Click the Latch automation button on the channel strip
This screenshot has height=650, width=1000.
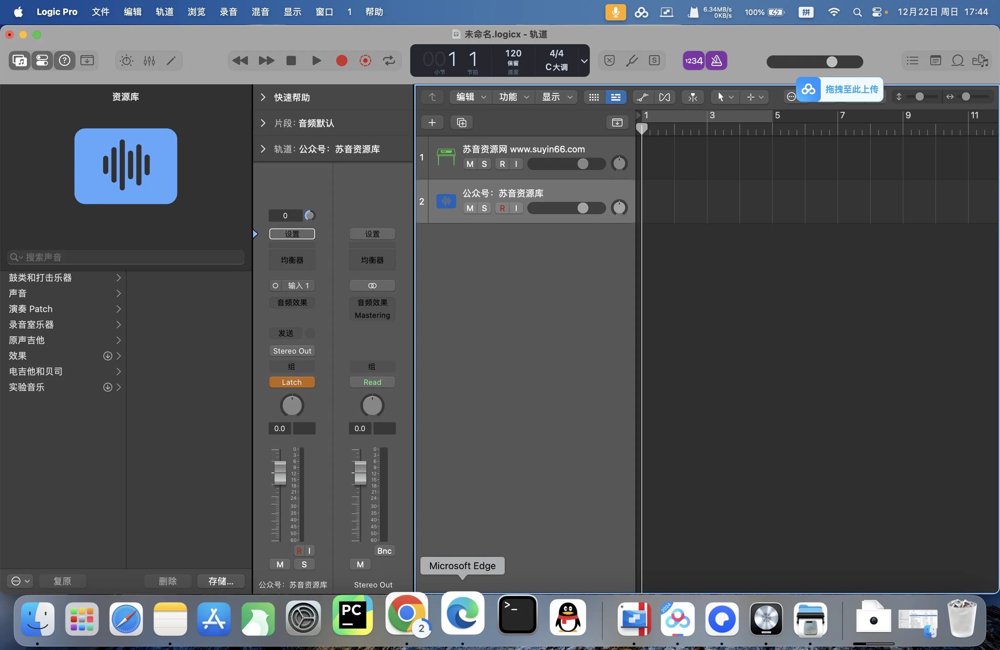pyautogui.click(x=292, y=382)
